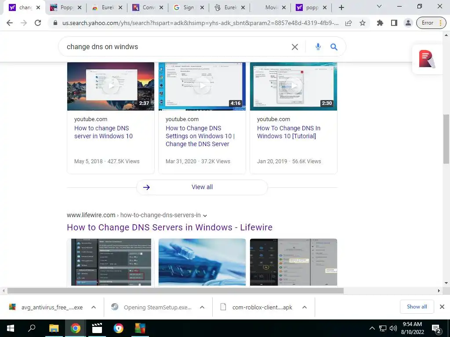450x337 pixels.
Task: Expand avg_antivirus download options arrow
Action: click(94, 307)
